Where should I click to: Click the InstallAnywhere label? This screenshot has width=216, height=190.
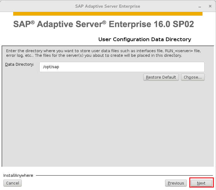[x=18, y=175]
